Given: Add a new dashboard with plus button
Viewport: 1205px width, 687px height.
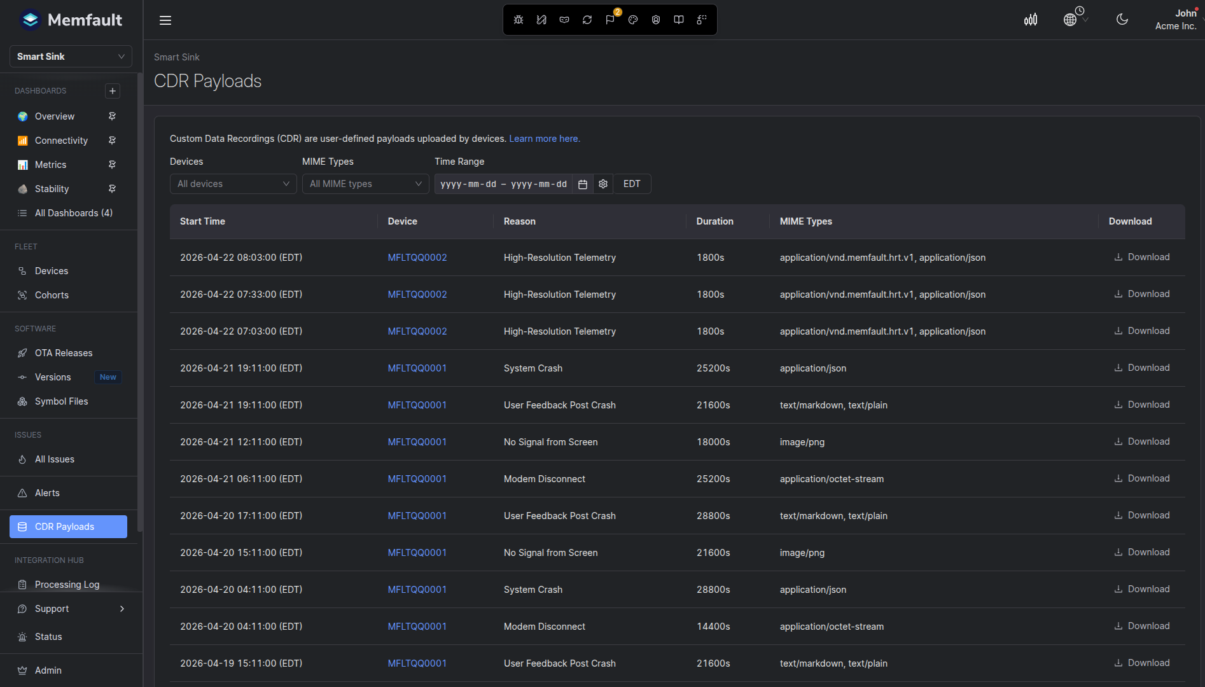Looking at the screenshot, I should 113,91.
